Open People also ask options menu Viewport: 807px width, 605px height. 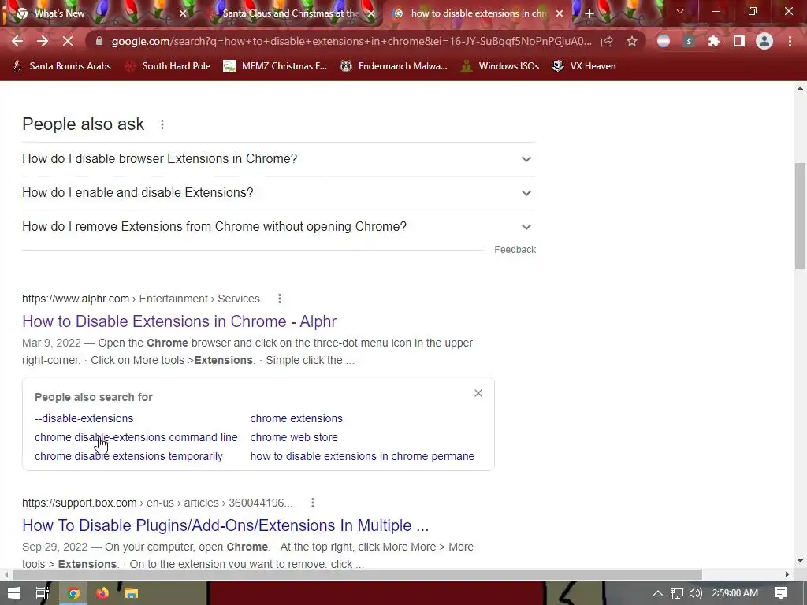(x=162, y=124)
